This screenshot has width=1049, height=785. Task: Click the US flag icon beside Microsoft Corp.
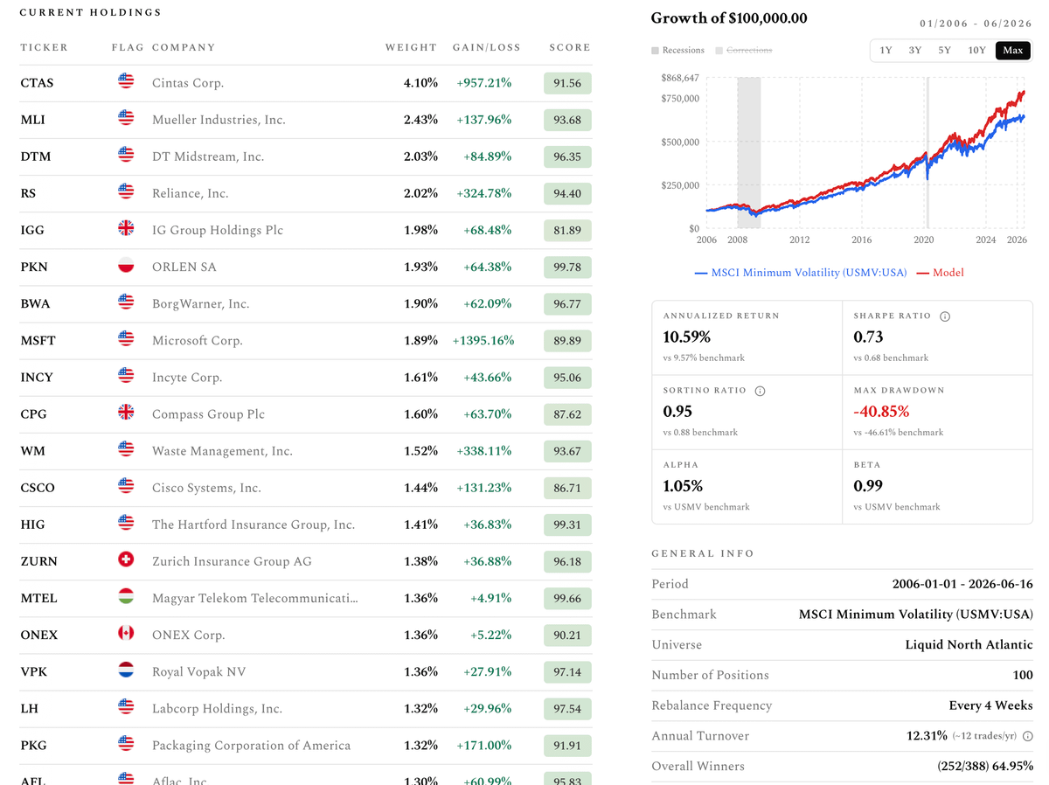[x=126, y=339]
